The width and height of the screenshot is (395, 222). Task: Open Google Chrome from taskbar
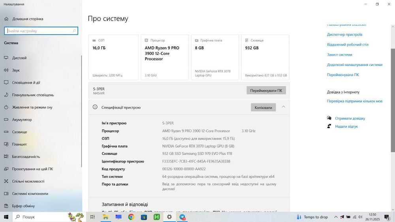tap(131, 217)
